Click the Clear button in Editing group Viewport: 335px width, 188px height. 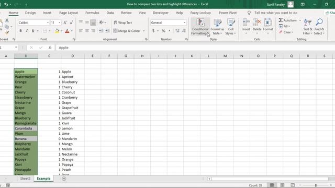(286, 32)
